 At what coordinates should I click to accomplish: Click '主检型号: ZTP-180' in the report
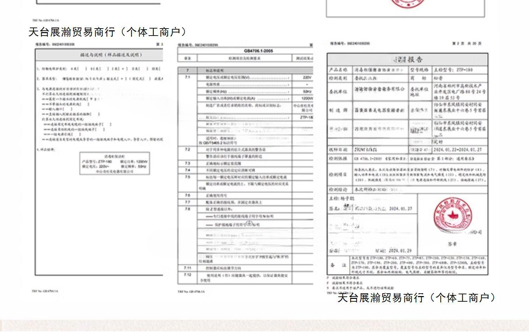point(453,70)
